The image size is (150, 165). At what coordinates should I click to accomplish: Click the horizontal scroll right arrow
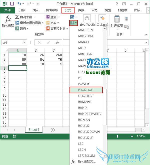coord(143,130)
